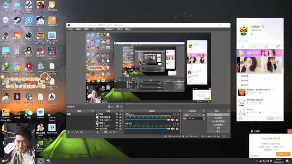Image resolution: width=292 pixels, height=164 pixels.
Task: Click the transition duration 300 ms field
Action: (x=195, y=118)
